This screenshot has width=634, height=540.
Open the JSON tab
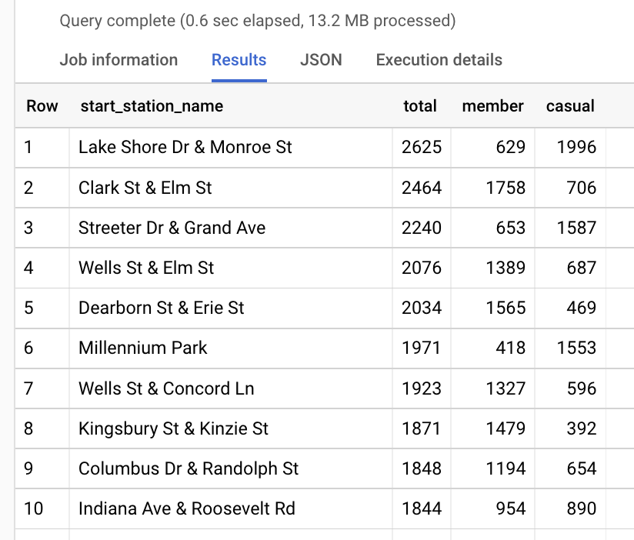coord(321,60)
